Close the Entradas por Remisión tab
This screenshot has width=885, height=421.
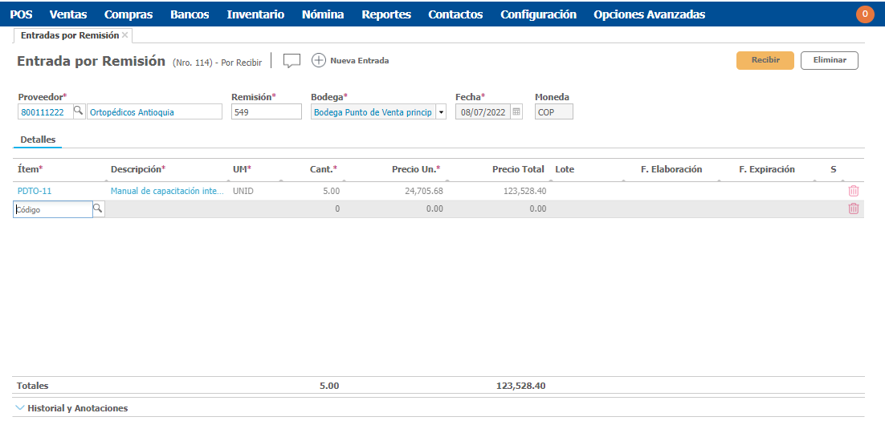(125, 35)
